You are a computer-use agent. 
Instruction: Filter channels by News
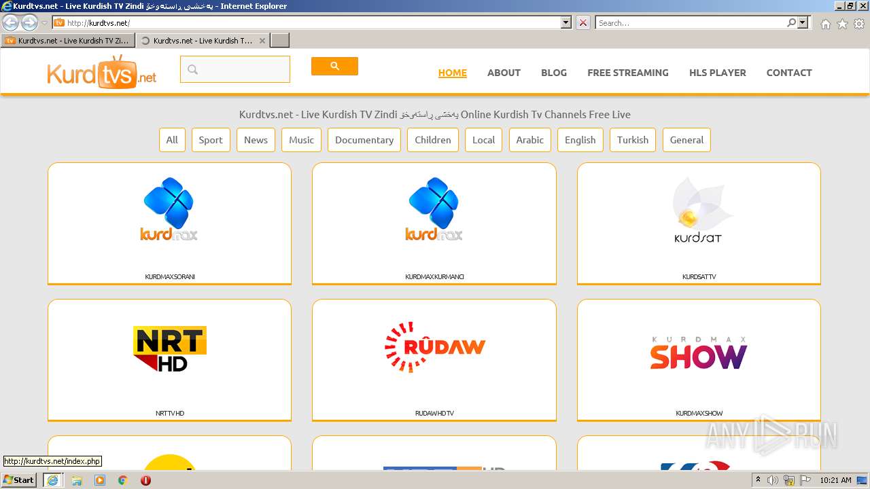(x=256, y=140)
